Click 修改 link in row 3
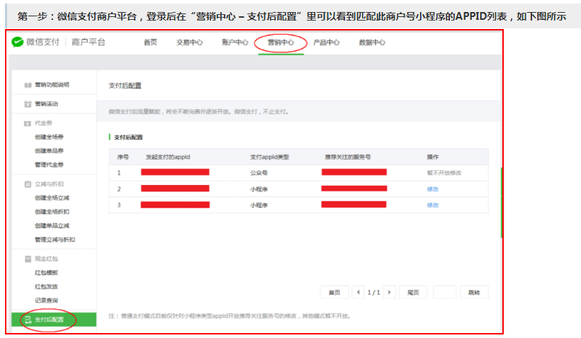Screen dimensions: 581x338 pos(432,205)
